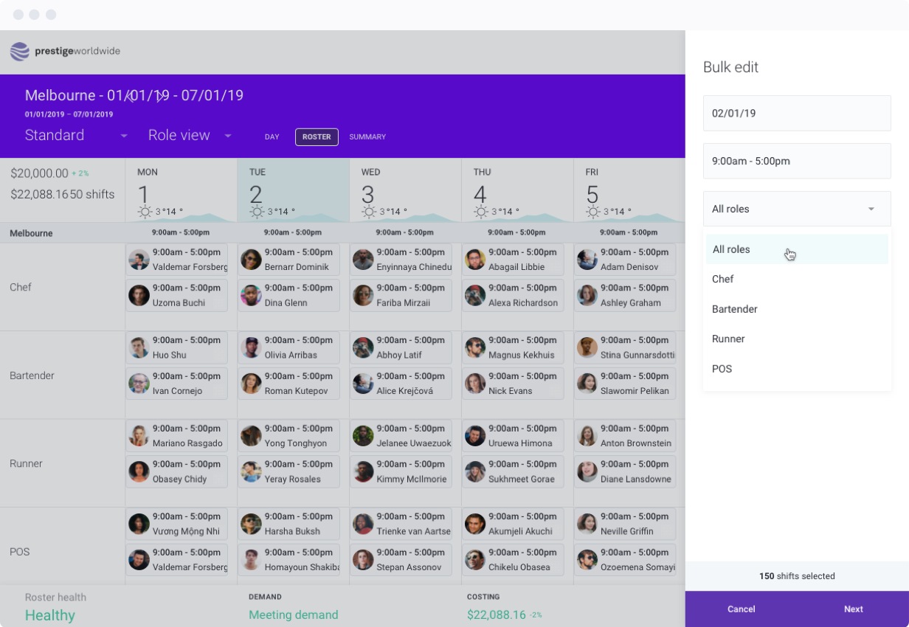This screenshot has width=909, height=627.
Task: Open Kimmy McIlmorie's shift card
Action: [x=401, y=472]
